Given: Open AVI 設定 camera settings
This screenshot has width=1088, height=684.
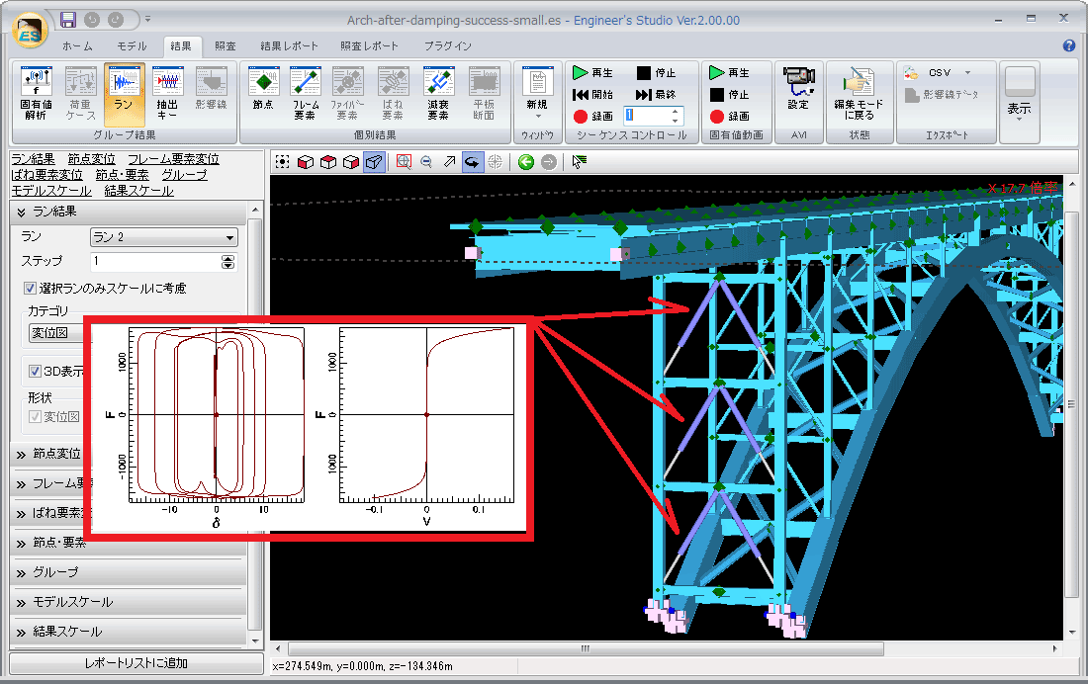Looking at the screenshot, I should pos(798,89).
